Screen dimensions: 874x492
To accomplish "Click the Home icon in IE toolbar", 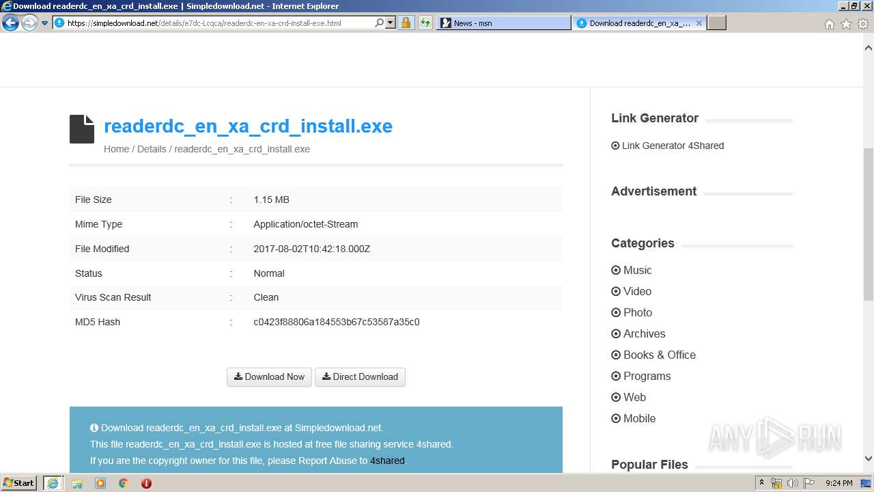I will coord(829,24).
